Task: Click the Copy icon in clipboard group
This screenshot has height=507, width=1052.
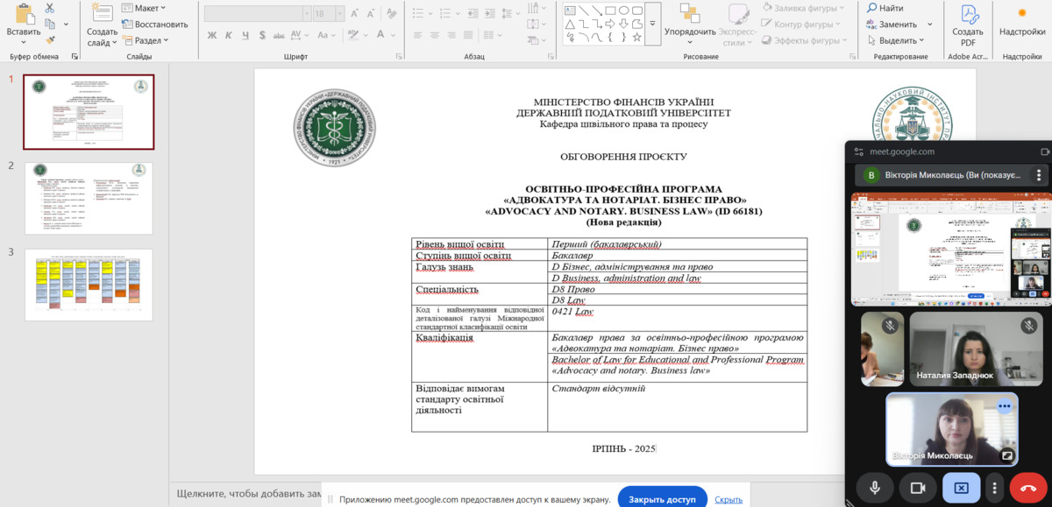Action: coord(49,24)
